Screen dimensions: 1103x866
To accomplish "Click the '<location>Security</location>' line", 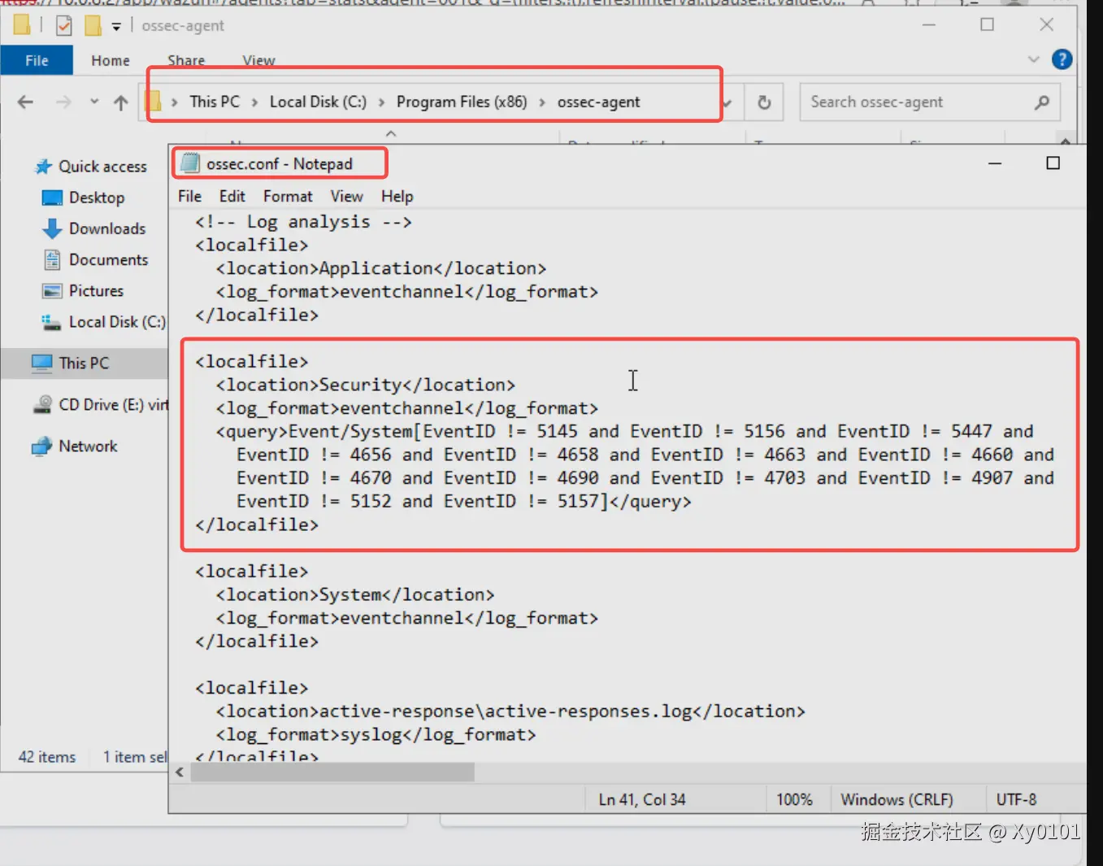I will [x=365, y=385].
